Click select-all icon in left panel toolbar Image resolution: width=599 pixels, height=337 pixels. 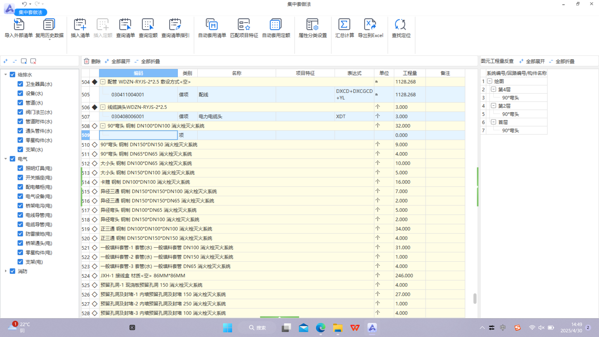(24, 61)
